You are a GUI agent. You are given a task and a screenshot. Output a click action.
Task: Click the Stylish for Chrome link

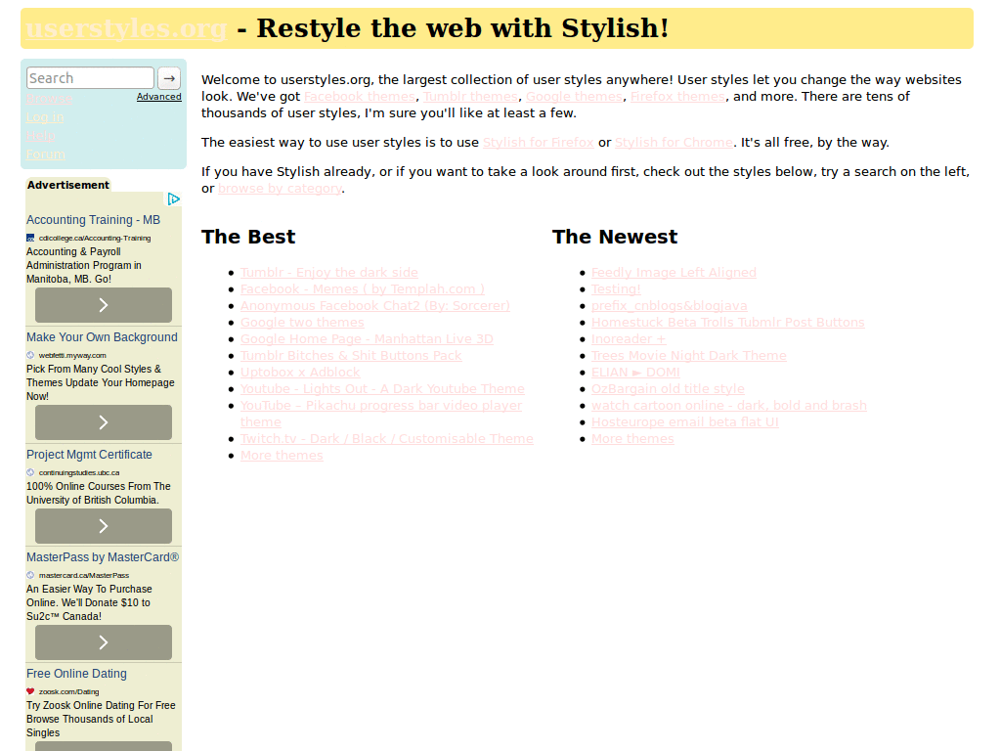tap(675, 143)
